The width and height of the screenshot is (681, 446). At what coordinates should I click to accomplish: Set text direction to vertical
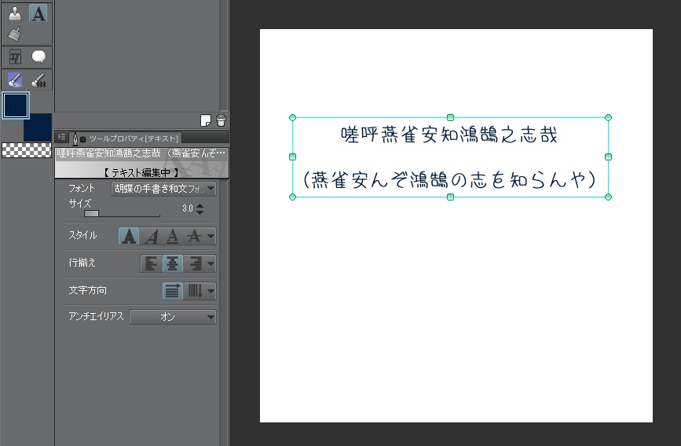[195, 291]
